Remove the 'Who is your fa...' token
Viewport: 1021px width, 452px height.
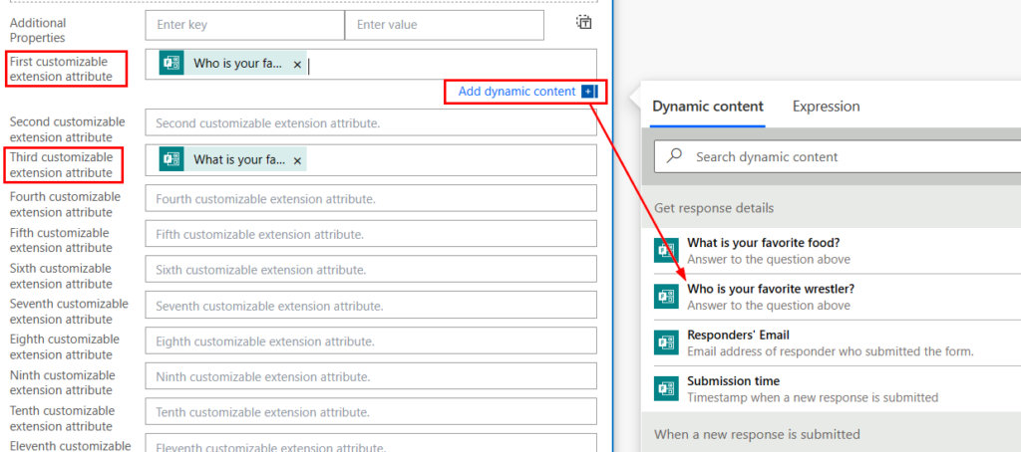click(x=297, y=64)
